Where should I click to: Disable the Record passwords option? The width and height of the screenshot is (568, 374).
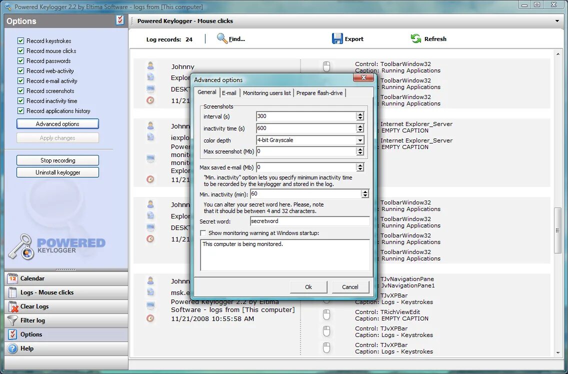[x=20, y=61]
